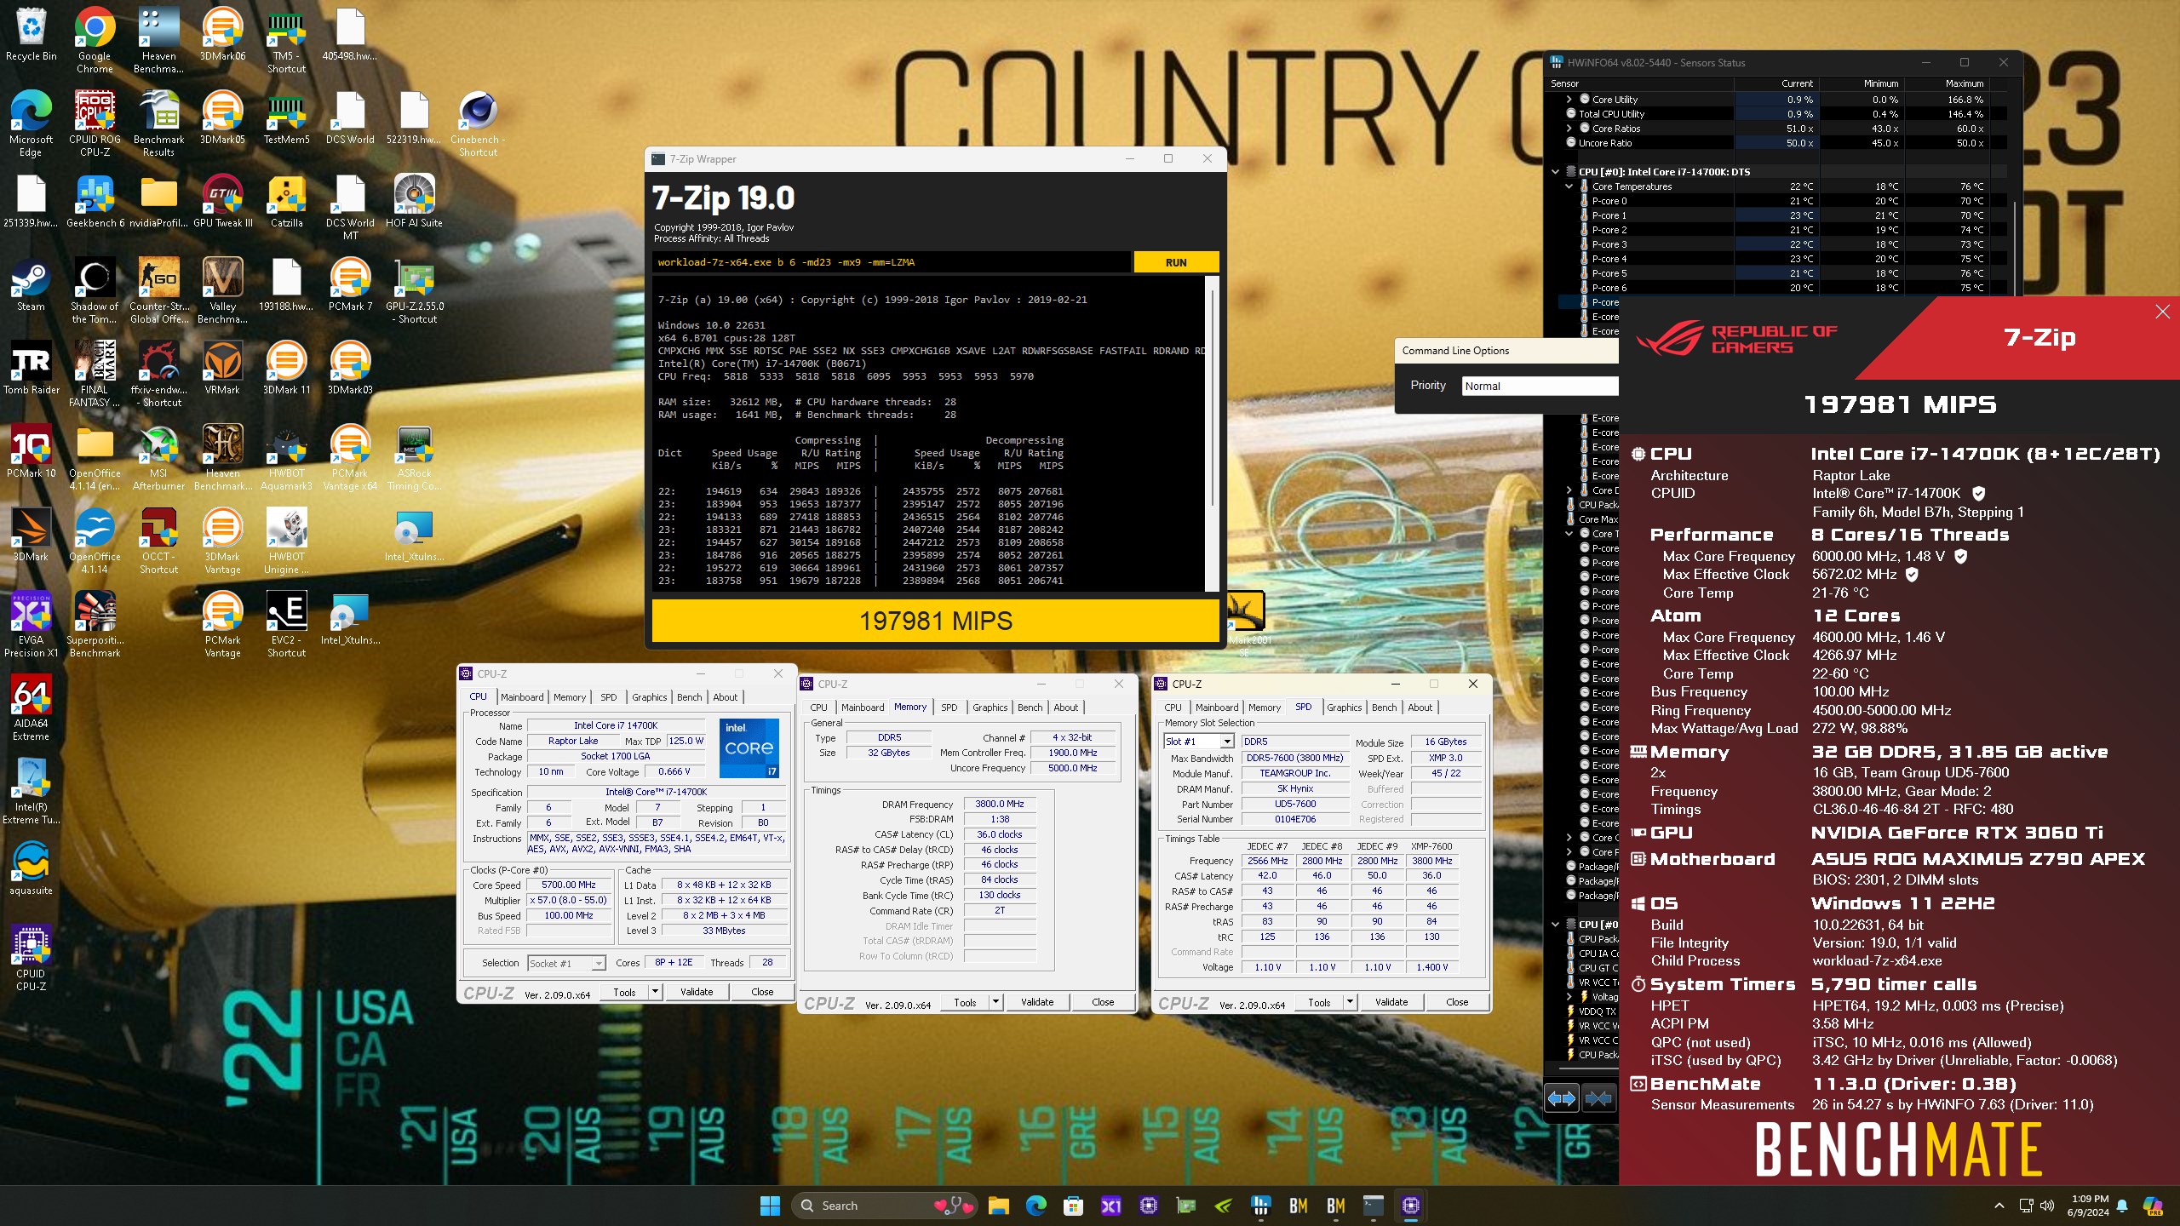The height and width of the screenshot is (1226, 2180).
Task: Open Catzilla desktop icon
Action: [x=286, y=203]
